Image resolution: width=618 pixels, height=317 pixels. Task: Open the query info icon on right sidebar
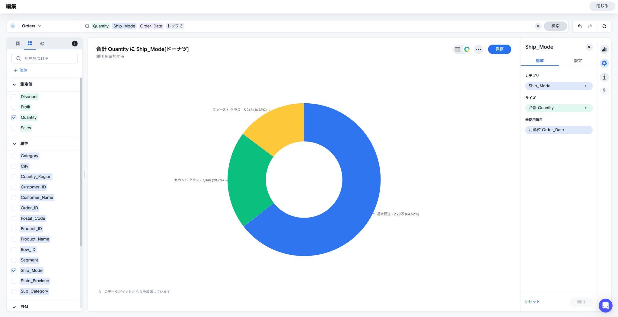pyautogui.click(x=604, y=77)
